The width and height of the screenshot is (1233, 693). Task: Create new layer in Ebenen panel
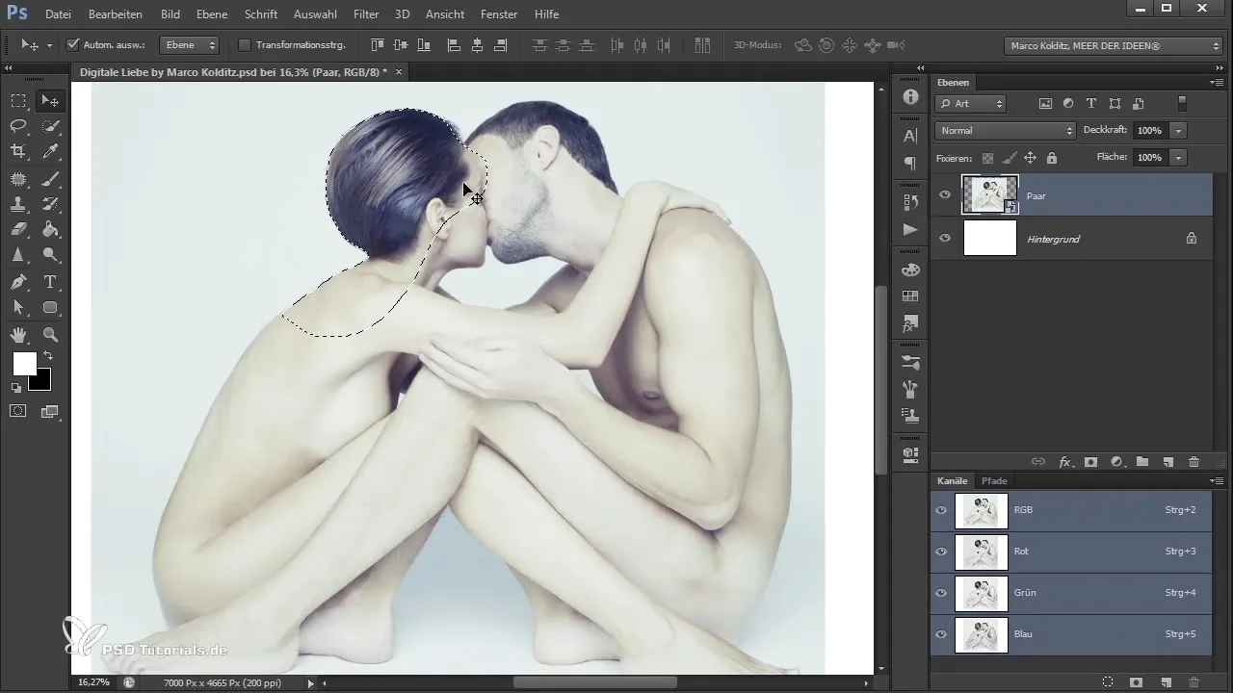point(1167,462)
